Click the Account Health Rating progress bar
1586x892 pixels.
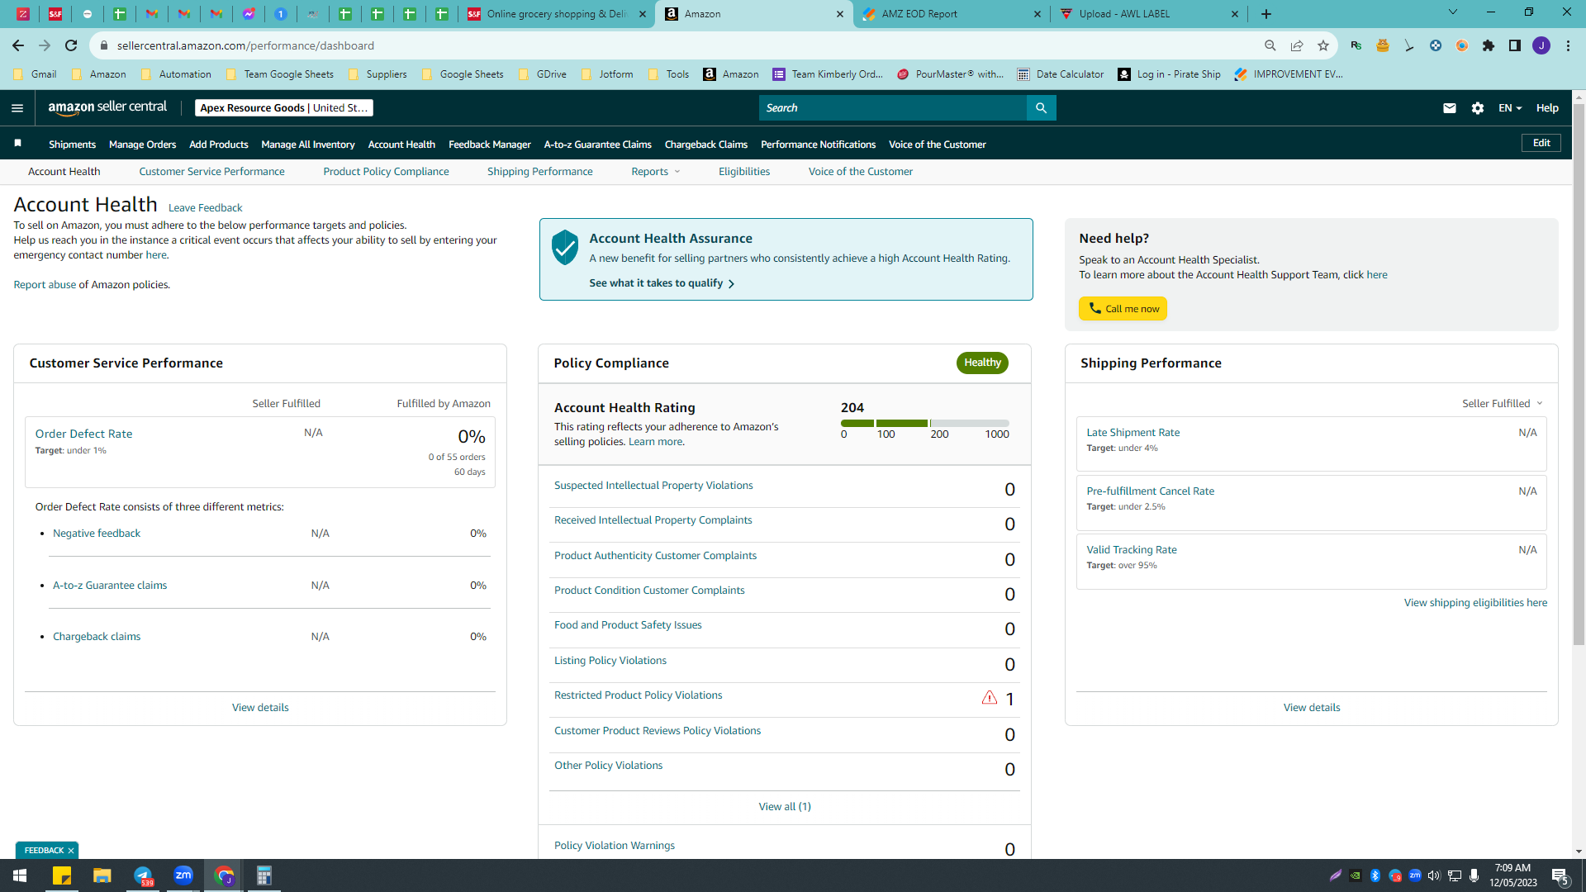[x=925, y=423]
